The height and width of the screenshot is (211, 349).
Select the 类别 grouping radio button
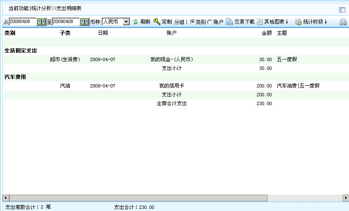(x=192, y=22)
